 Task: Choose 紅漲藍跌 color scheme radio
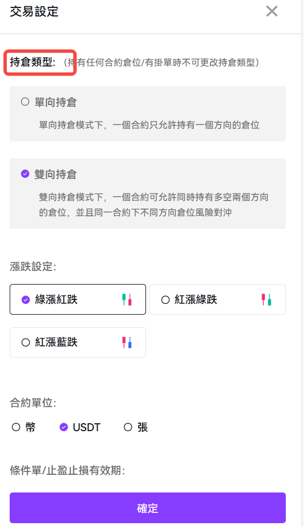coord(26,343)
